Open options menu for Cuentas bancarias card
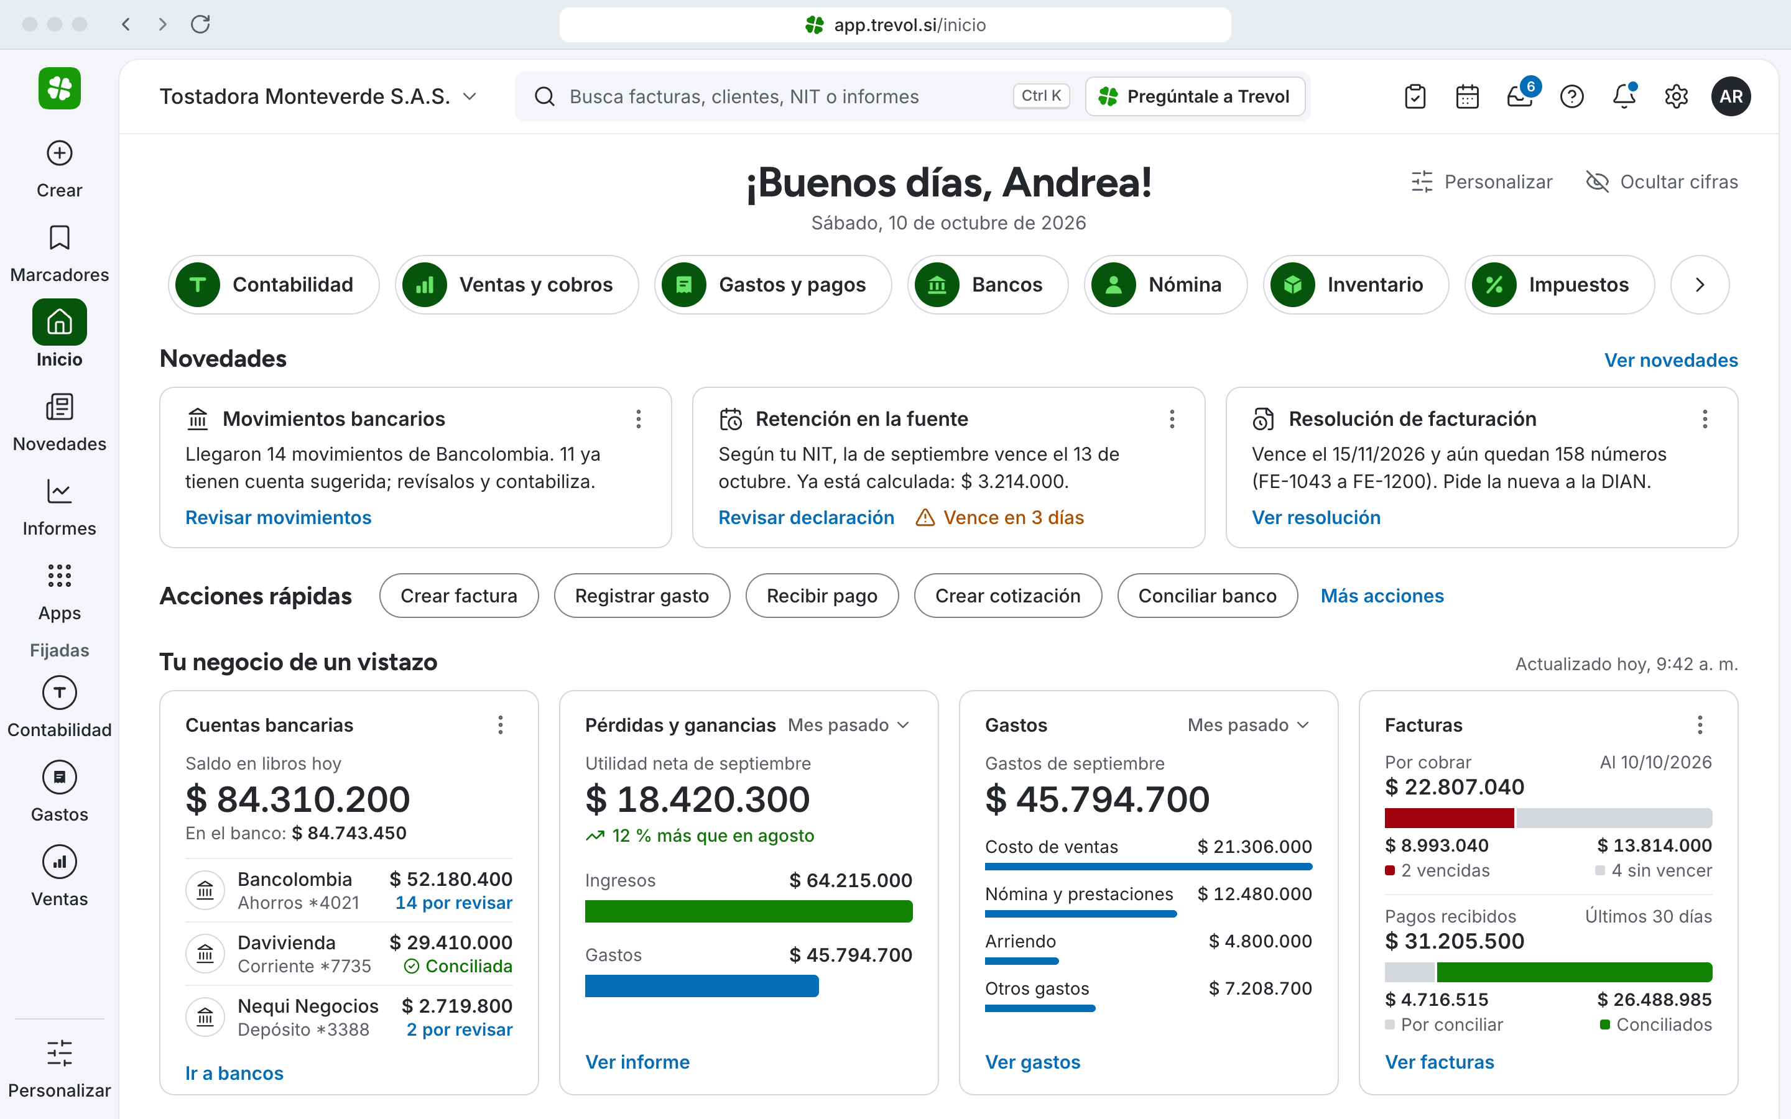1791x1119 pixels. pos(500,725)
